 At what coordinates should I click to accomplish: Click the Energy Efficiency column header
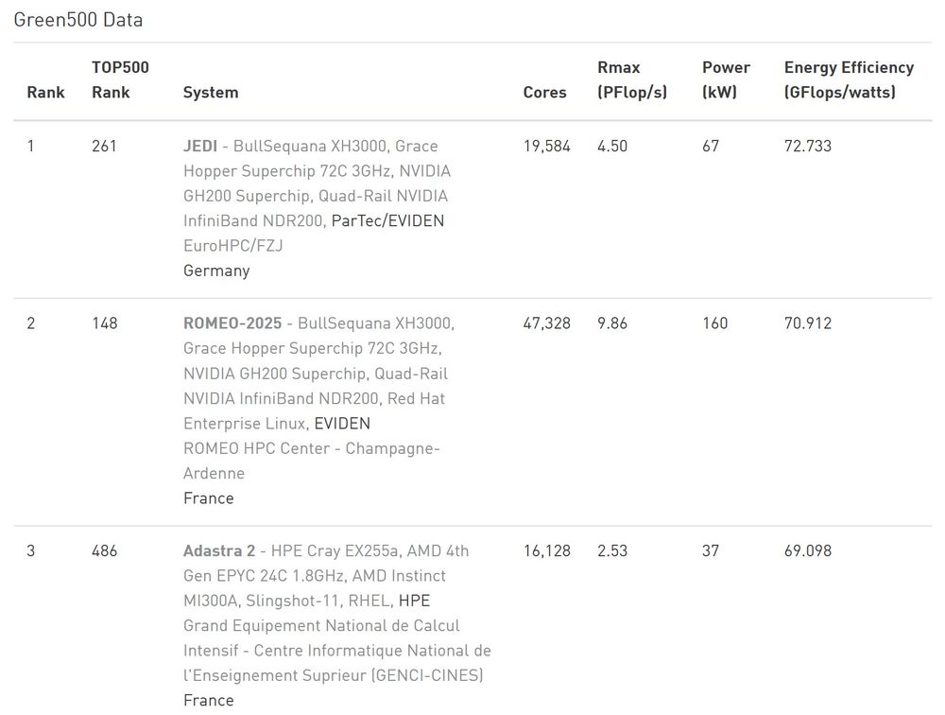pyautogui.click(x=850, y=79)
